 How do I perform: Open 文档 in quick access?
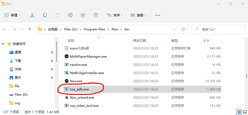[x=15, y=69]
